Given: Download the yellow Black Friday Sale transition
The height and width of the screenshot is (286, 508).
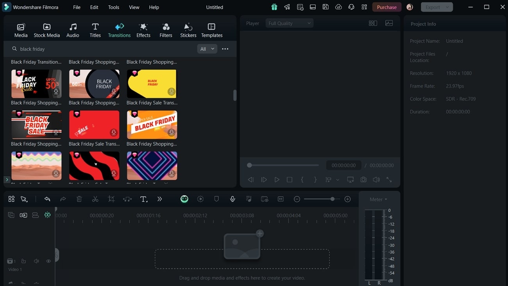Looking at the screenshot, I should tap(171, 92).
